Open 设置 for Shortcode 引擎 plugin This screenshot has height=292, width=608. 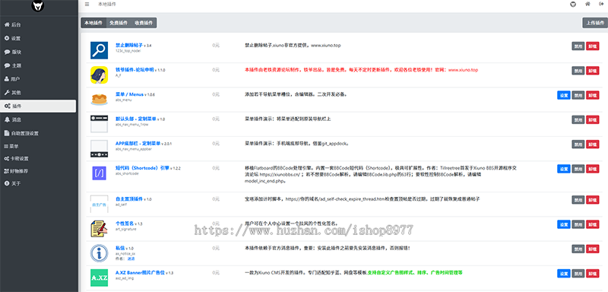pos(564,169)
